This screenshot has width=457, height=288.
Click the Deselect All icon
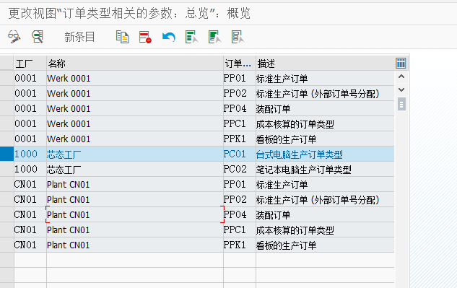coord(238,37)
